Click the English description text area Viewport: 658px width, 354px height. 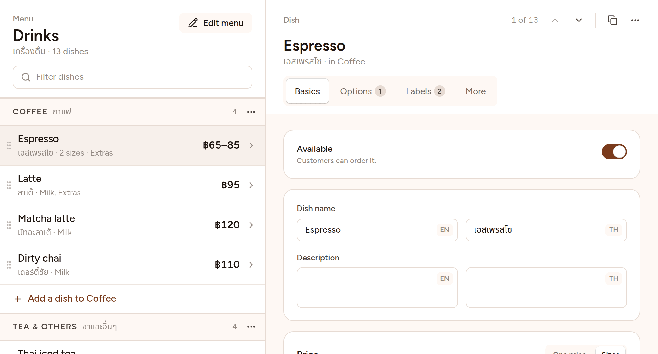(x=377, y=288)
